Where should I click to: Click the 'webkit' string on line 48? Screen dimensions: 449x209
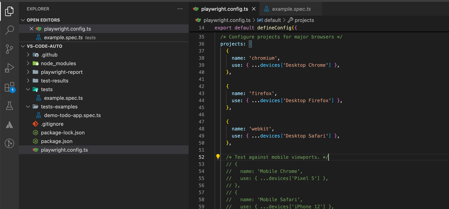coord(260,129)
